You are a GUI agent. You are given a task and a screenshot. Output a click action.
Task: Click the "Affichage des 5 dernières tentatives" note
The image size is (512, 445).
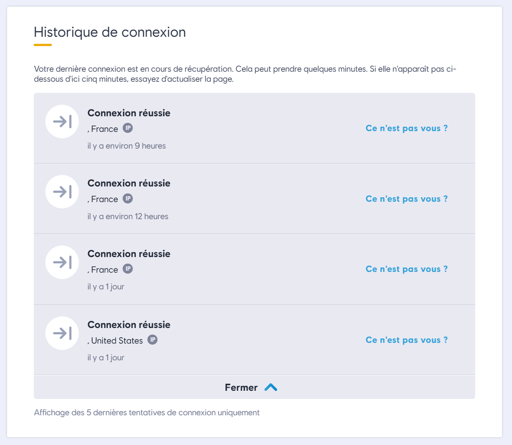pos(146,413)
